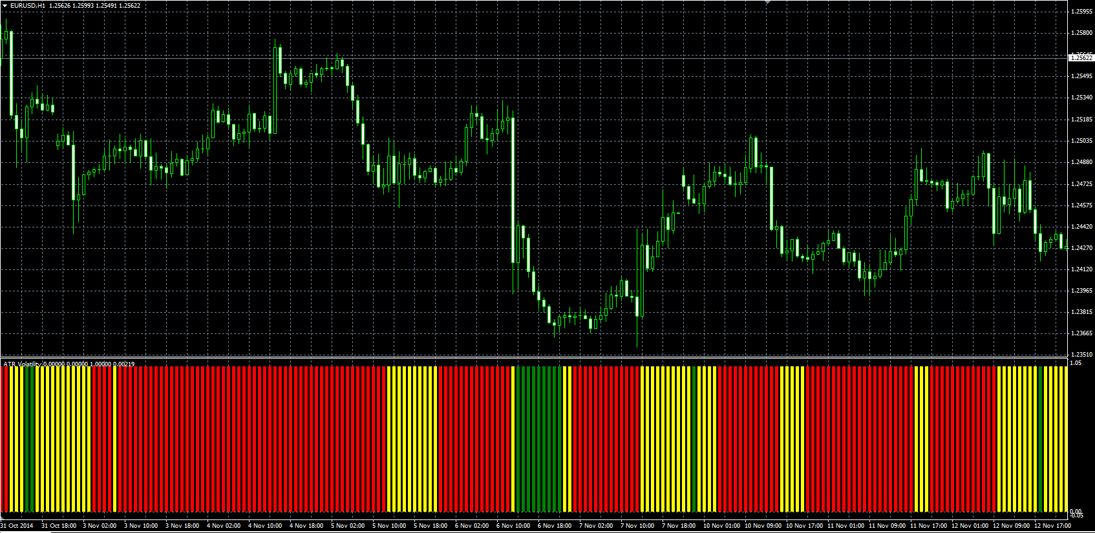The width and height of the screenshot is (1095, 533).
Task: Click the 12 Nov 01:00 time label
Action: point(970,526)
